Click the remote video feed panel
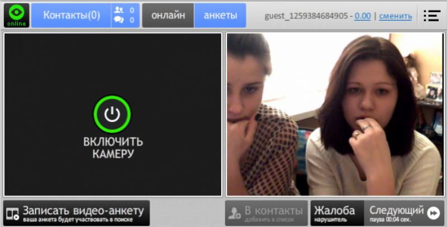Image resolution: width=447 pixels, height=227 pixels. pyautogui.click(x=335, y=114)
